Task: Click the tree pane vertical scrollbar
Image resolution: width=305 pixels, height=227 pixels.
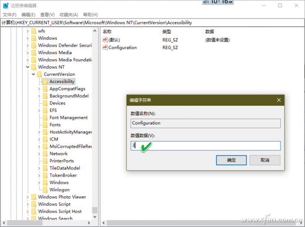Action: pyautogui.click(x=94, y=120)
